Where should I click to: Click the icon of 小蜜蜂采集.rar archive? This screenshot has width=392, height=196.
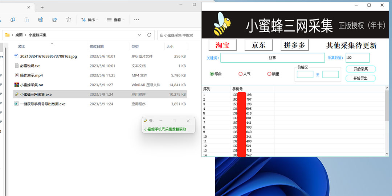coord(16,85)
